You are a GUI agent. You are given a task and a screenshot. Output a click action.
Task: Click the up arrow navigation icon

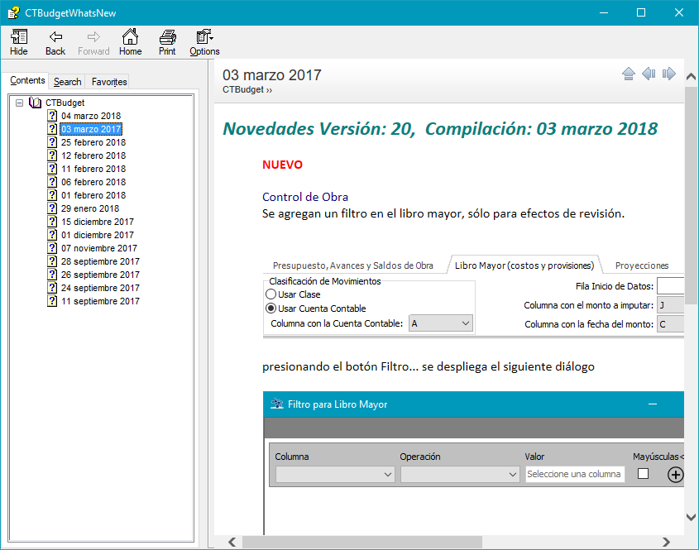click(628, 74)
